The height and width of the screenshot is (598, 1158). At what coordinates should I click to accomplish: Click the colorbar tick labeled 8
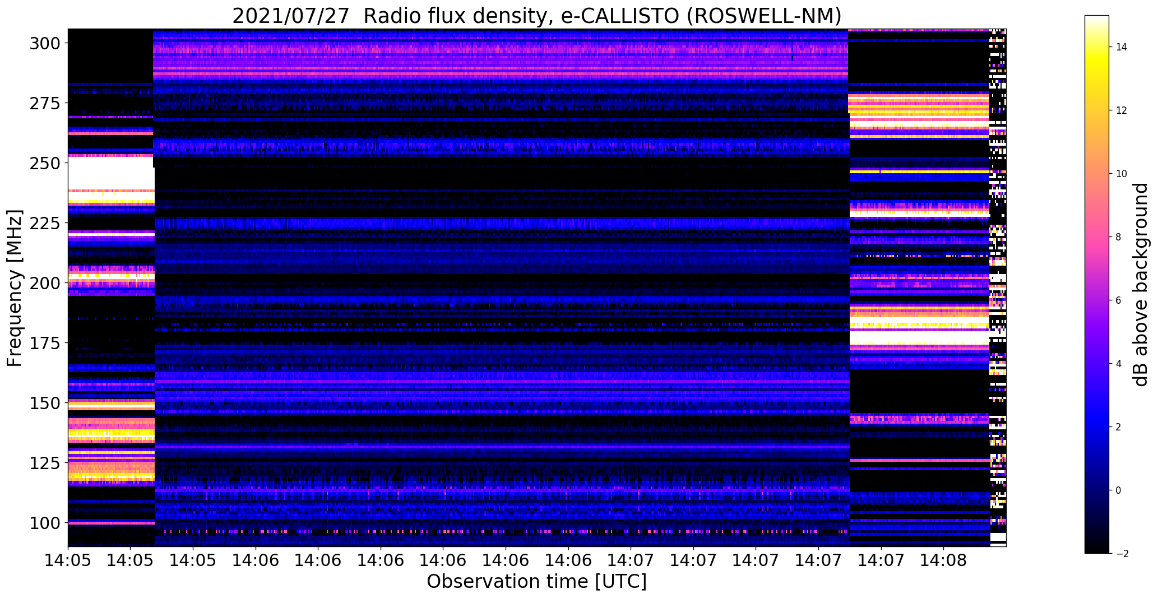(1119, 237)
